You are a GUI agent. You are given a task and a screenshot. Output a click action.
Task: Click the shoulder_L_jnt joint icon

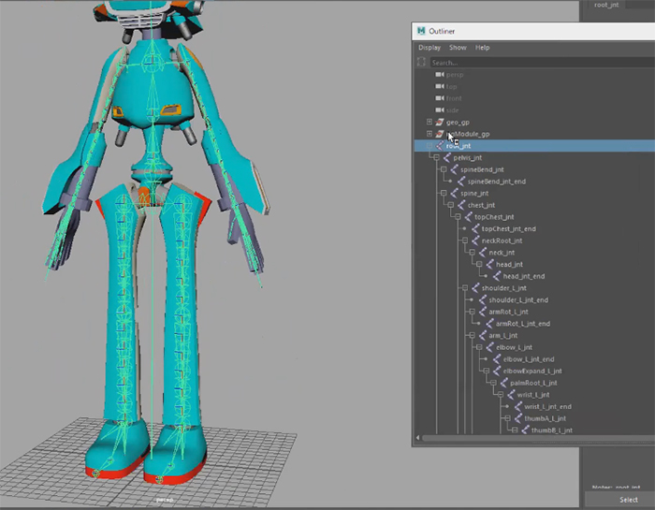coord(475,288)
